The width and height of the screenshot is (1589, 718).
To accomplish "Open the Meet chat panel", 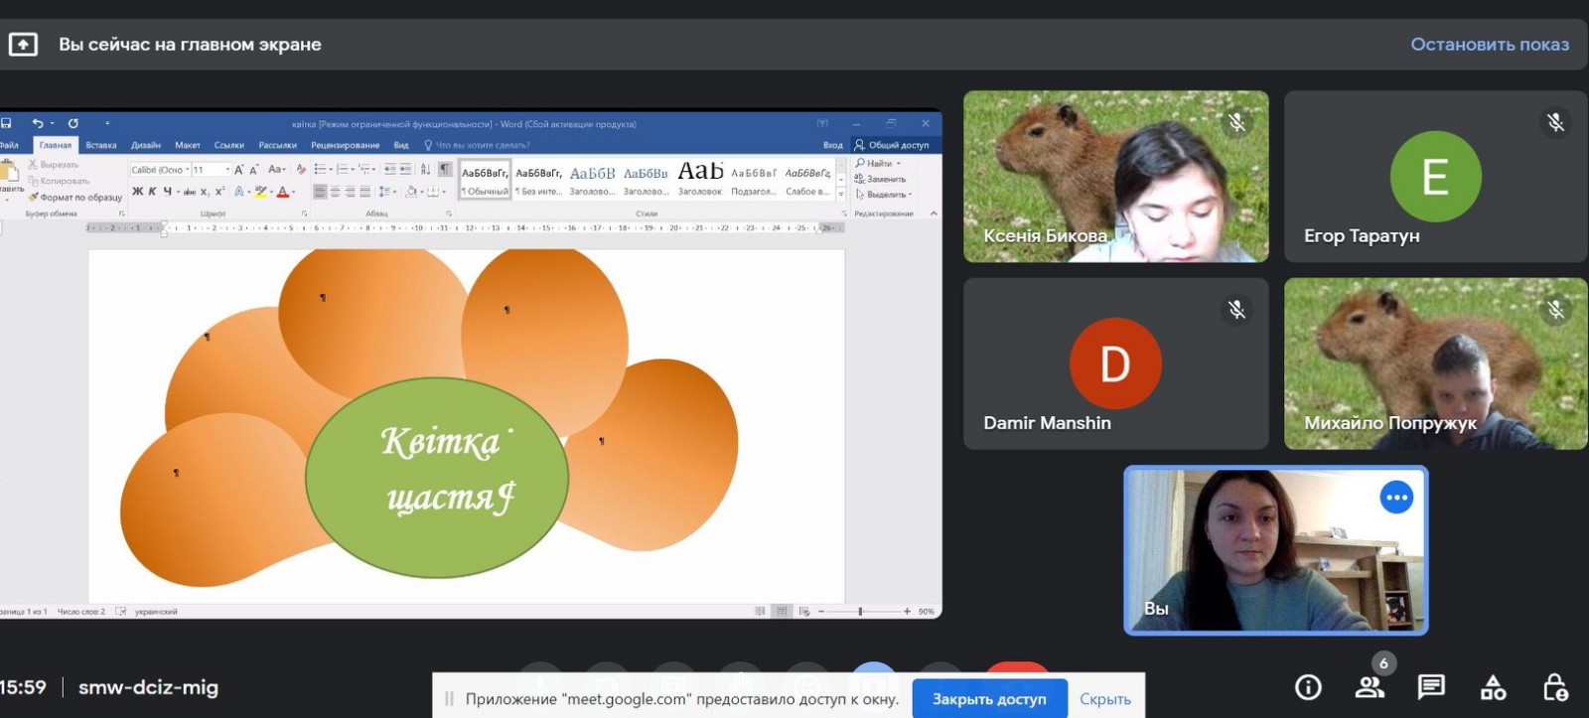I will (1431, 686).
